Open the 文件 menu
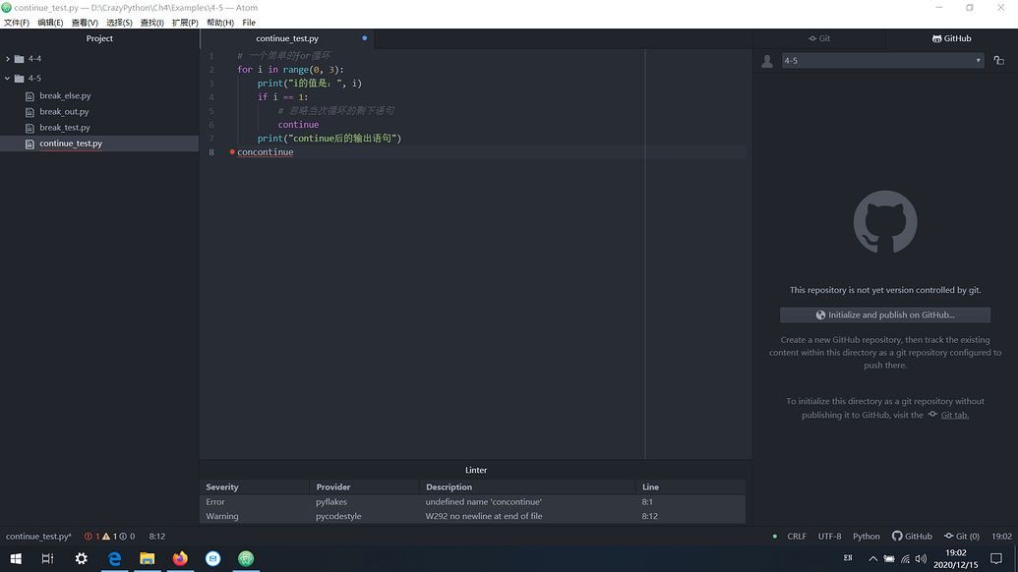This screenshot has width=1018, height=572. 17,22
